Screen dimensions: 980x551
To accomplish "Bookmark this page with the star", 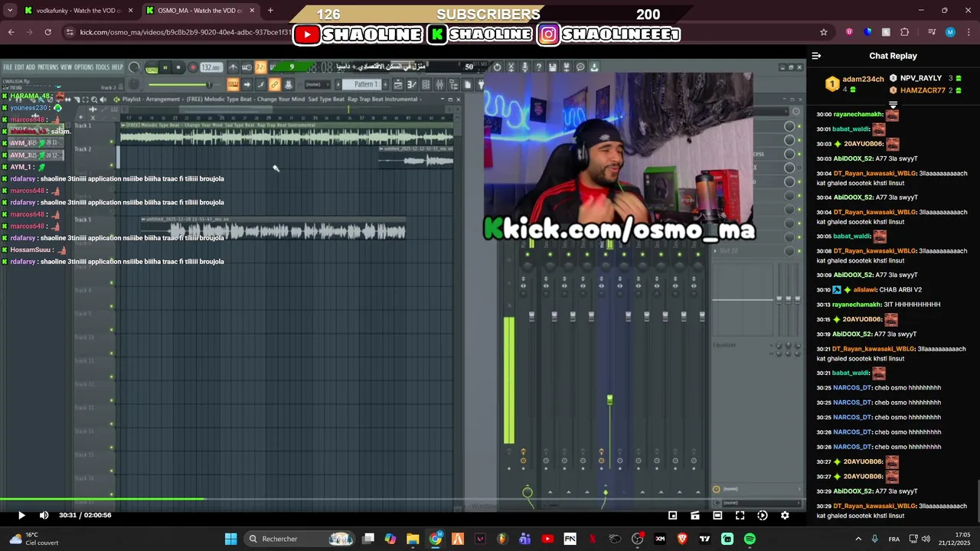I will (824, 32).
